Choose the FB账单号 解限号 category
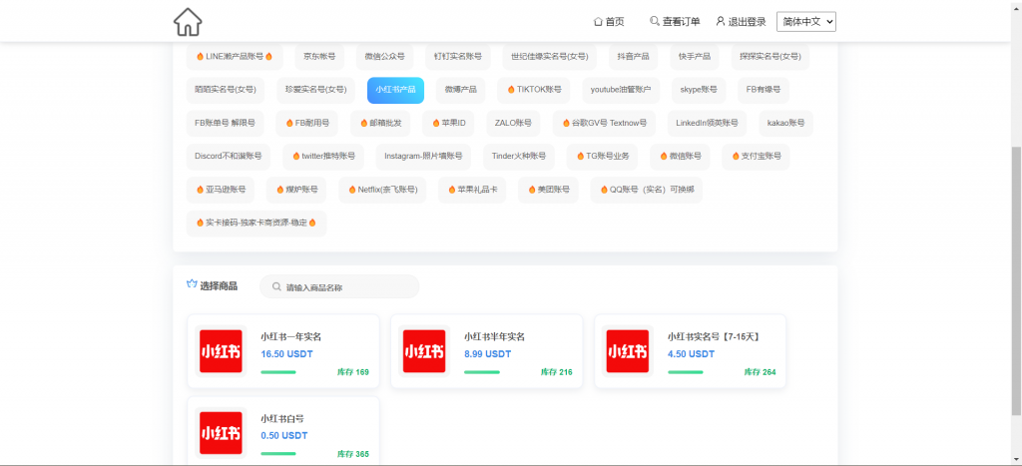The width and height of the screenshot is (1022, 466). 225,123
